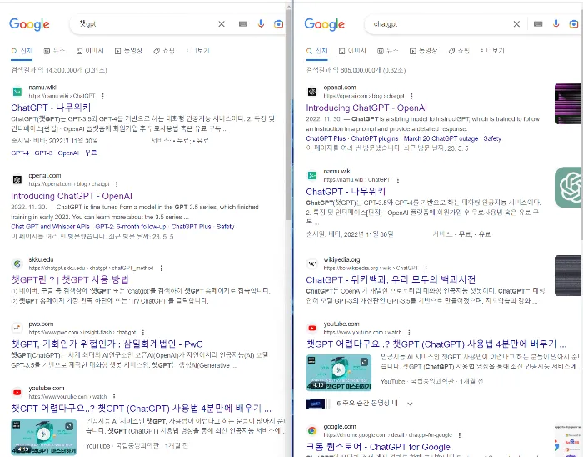Open more options for google.com Chrome store result
Image resolution: width=583 pixels, height=457 pixels.
point(460,435)
